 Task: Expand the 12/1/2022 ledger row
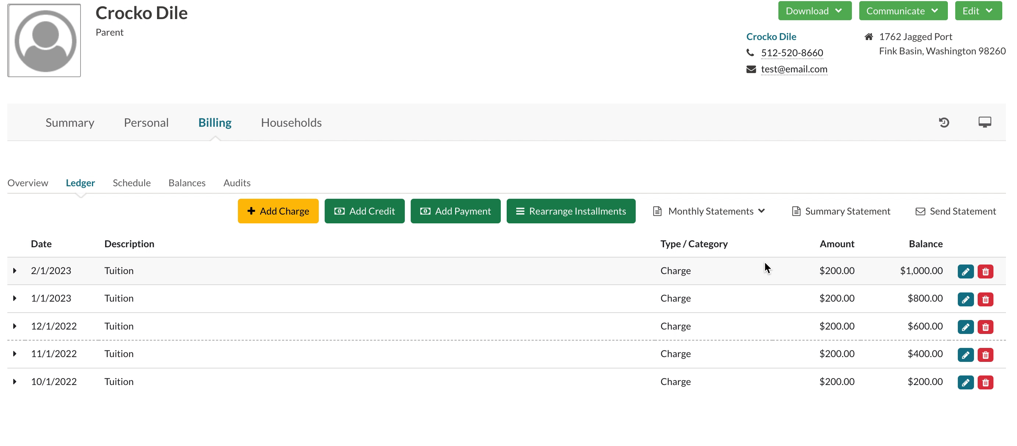[15, 326]
